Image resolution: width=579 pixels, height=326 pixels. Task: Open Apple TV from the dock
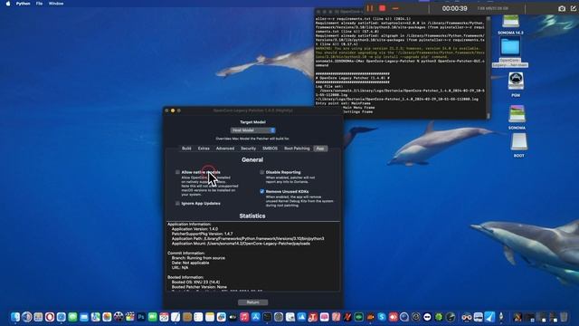tap(233, 317)
